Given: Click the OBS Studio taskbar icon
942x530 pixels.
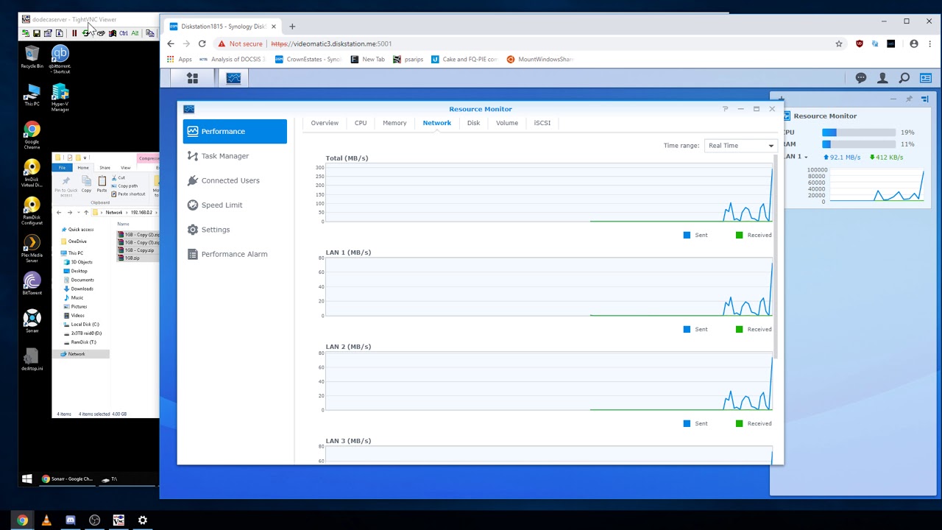Looking at the screenshot, I should point(94,520).
